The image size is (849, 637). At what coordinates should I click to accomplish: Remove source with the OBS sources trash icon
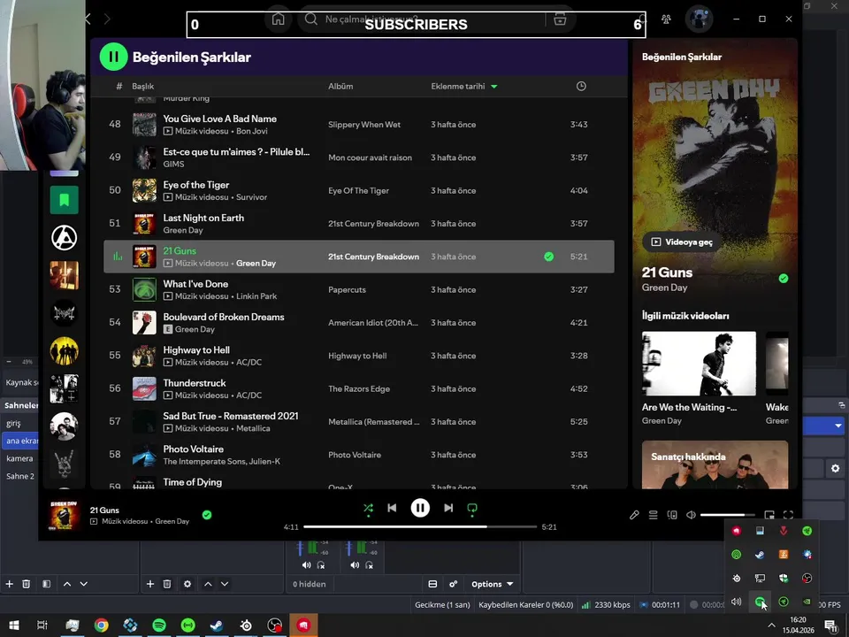click(x=167, y=584)
